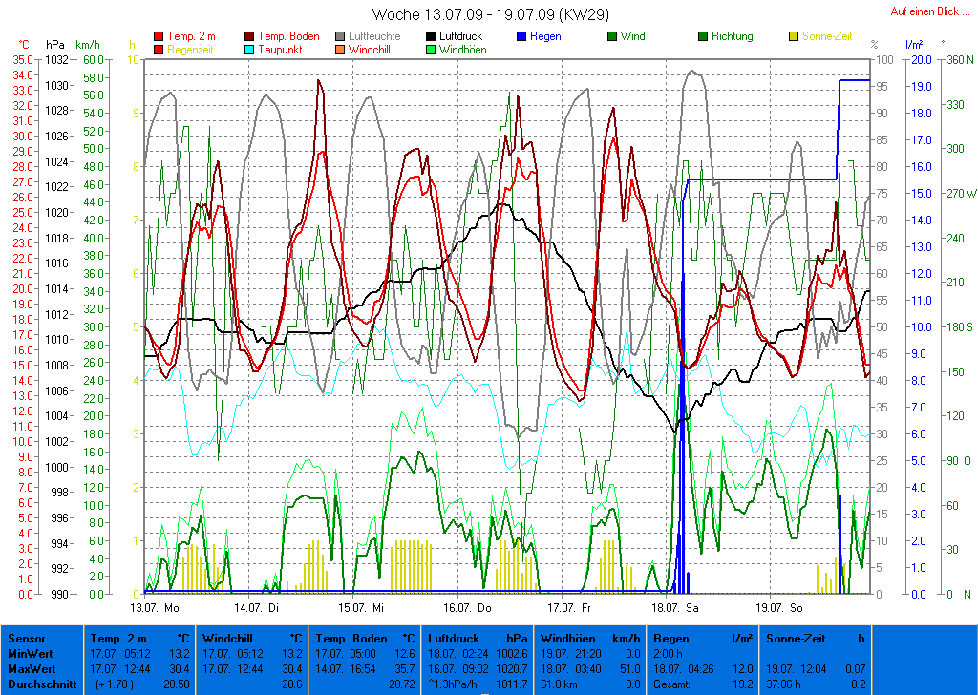This screenshot has width=978, height=695.
Task: Click the chart title Woche 13.07.09 - 19.07.09
Action: (490, 14)
